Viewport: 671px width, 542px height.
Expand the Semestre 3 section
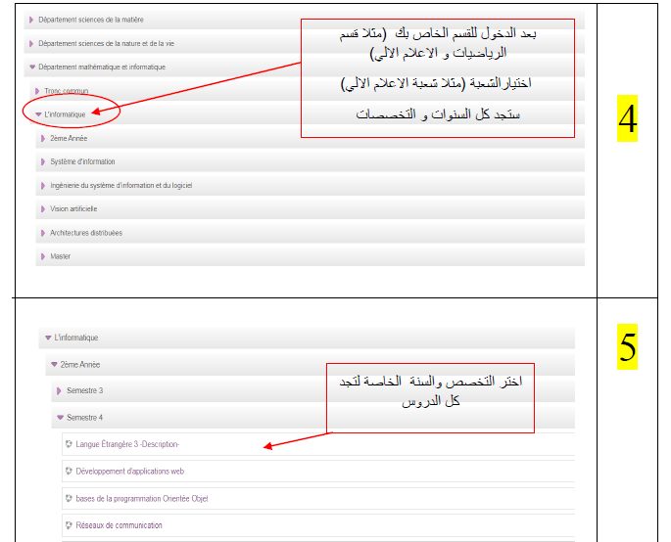(84, 391)
